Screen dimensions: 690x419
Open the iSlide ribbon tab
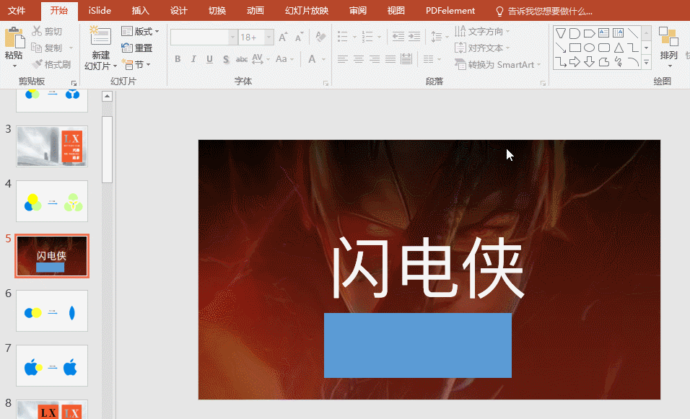tap(100, 11)
